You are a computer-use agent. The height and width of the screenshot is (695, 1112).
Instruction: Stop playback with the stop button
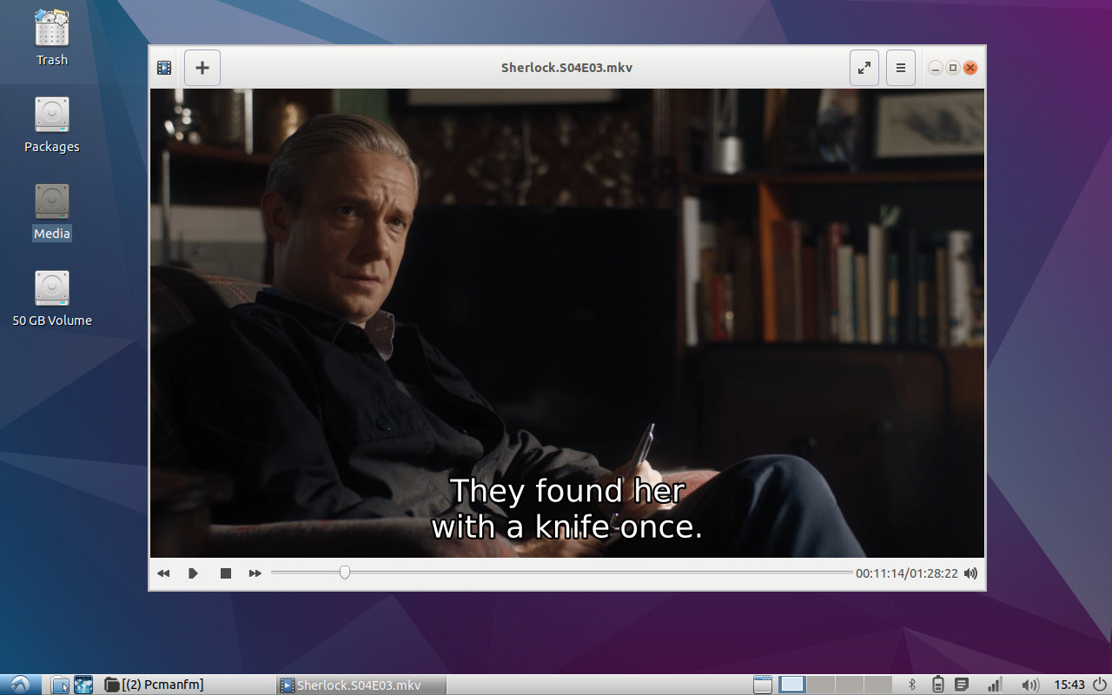(x=224, y=573)
